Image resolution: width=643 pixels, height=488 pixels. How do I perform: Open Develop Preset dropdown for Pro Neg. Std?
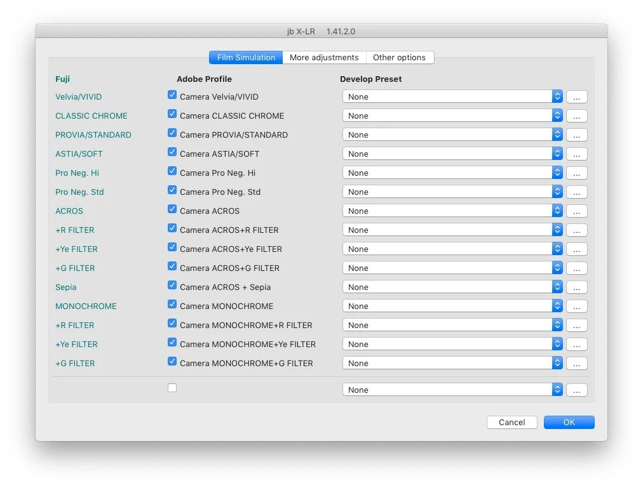[452, 192]
